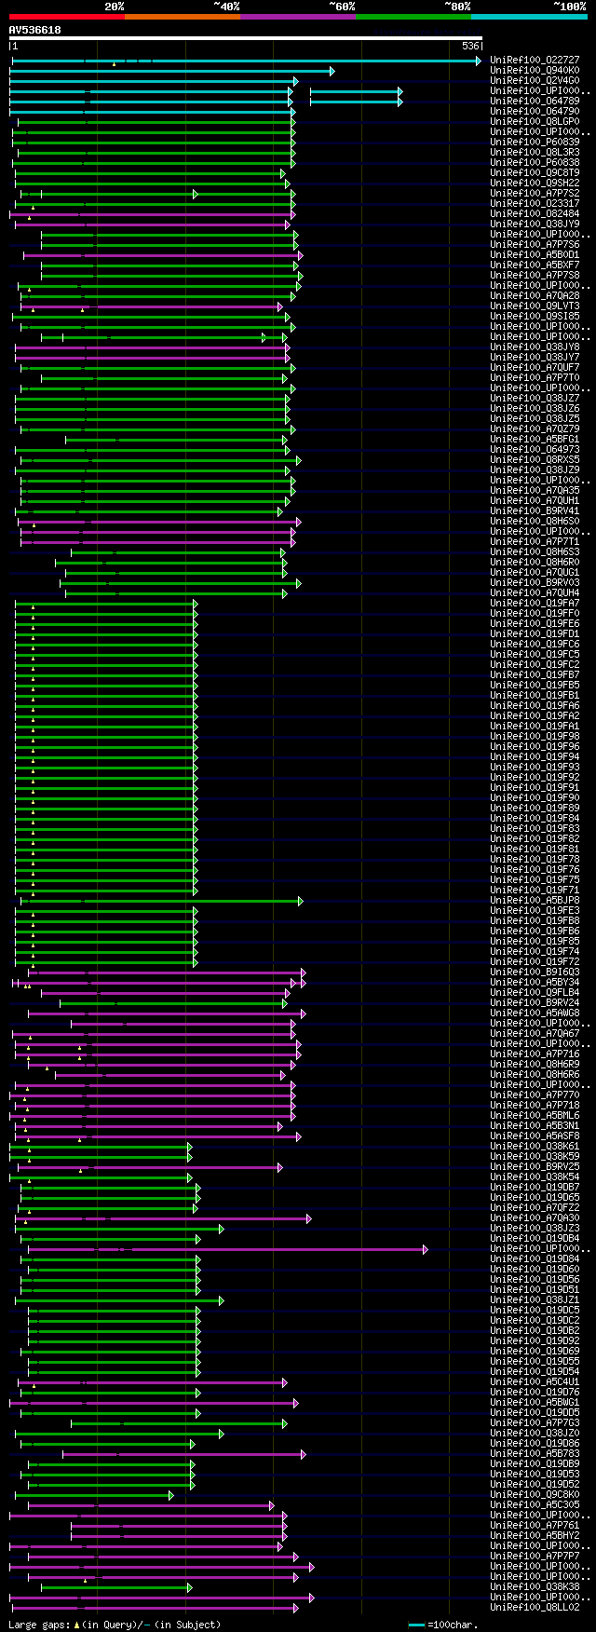The width and height of the screenshot is (596, 1632).
Task: Click label UniRef100_Q19F84
Action: click(535, 819)
